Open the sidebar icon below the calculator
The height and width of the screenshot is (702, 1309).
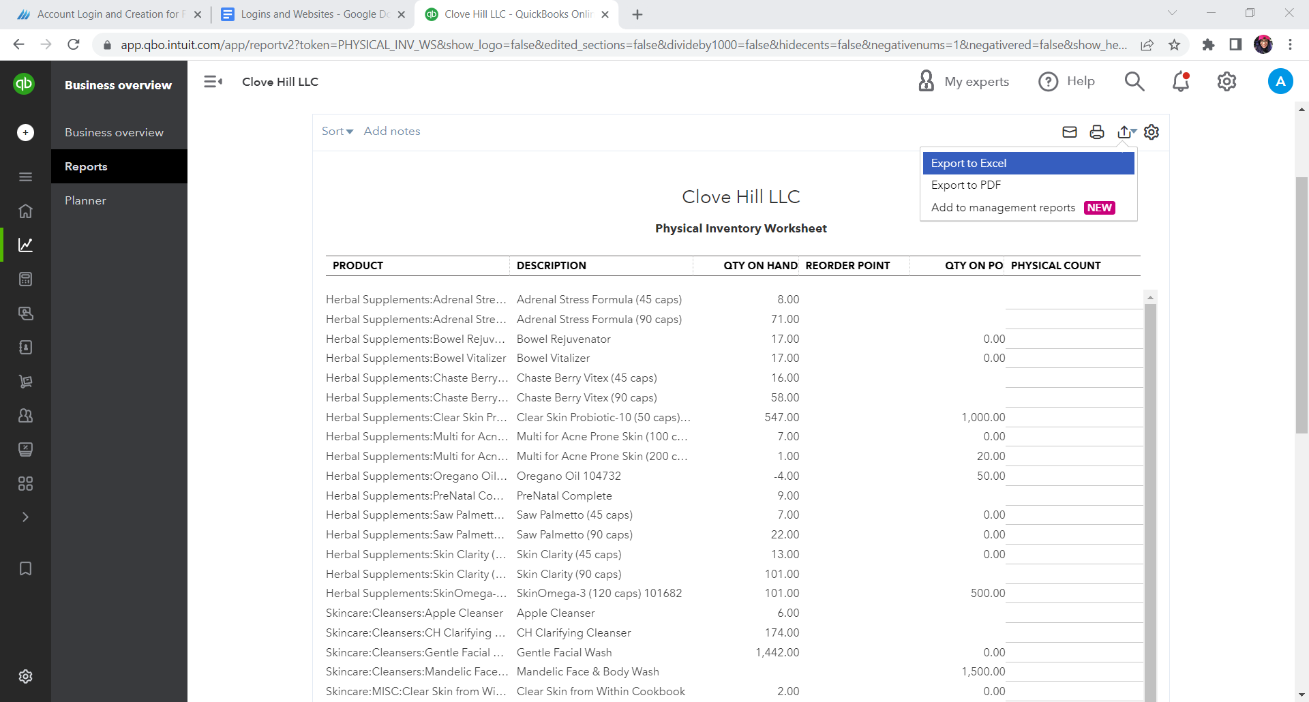pyautogui.click(x=25, y=314)
